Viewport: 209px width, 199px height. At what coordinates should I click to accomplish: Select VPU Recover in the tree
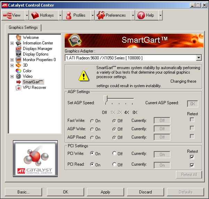(34, 88)
